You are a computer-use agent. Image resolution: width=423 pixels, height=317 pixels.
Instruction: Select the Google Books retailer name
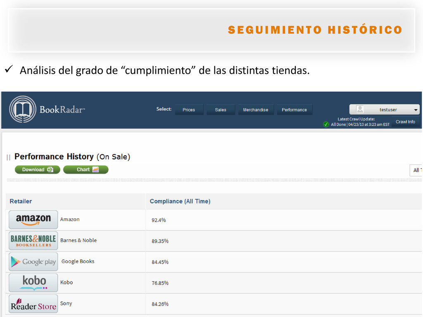[x=78, y=261]
